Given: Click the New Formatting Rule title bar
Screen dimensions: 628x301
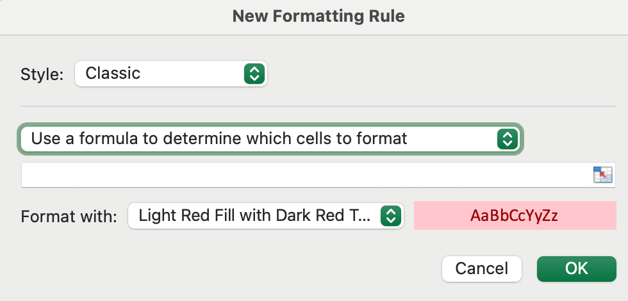Looking at the screenshot, I should pos(318,17).
